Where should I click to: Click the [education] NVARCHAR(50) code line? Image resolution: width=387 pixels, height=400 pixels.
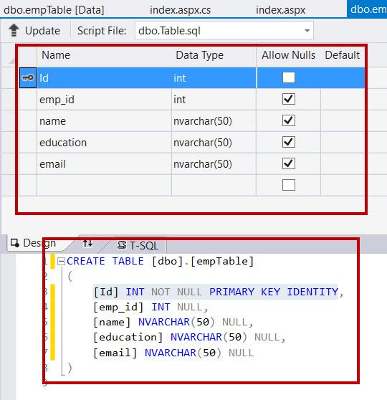click(189, 337)
